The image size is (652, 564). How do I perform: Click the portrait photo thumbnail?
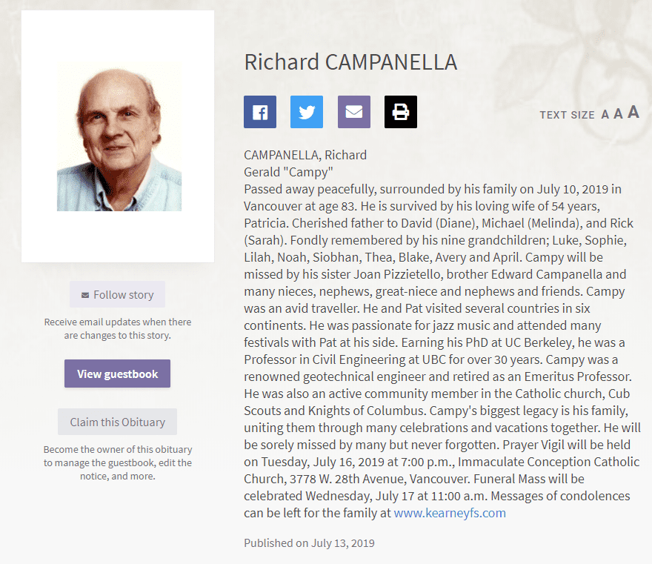point(119,137)
